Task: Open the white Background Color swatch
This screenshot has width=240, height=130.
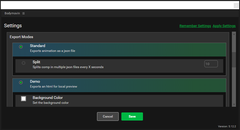Action: (24, 99)
